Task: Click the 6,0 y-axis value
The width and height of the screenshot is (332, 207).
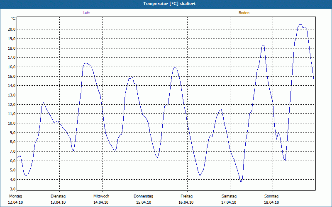Action: click(13, 161)
